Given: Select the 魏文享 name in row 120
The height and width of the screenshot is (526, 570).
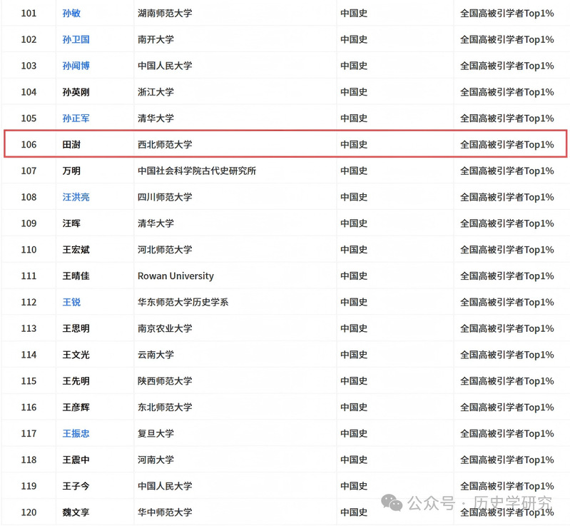Looking at the screenshot, I should [x=76, y=512].
